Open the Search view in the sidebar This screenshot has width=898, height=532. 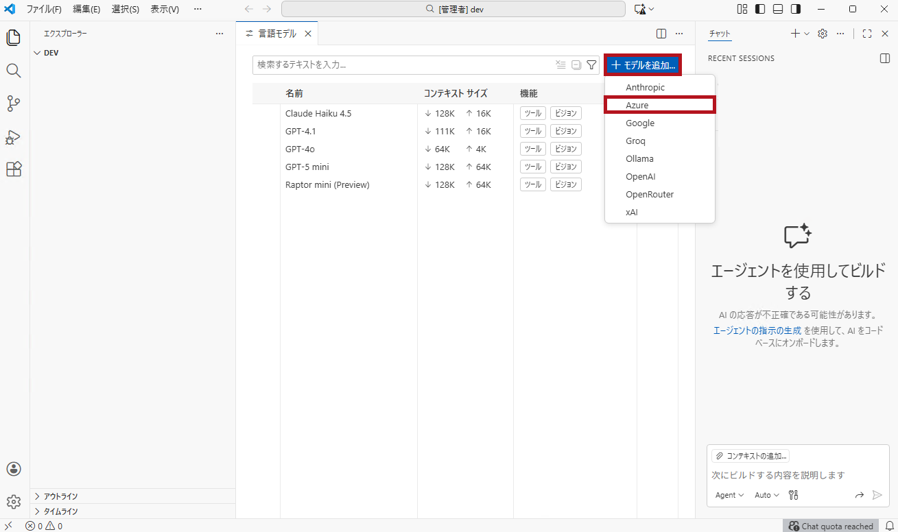[x=13, y=71]
